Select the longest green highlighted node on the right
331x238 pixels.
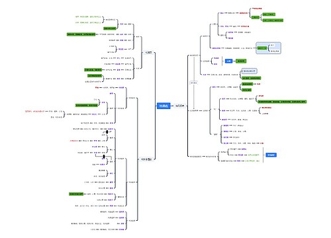pos(282,102)
